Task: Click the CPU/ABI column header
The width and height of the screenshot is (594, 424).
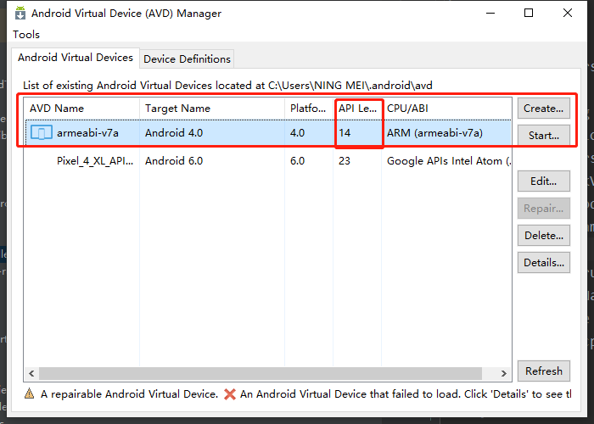Action: tap(446, 109)
